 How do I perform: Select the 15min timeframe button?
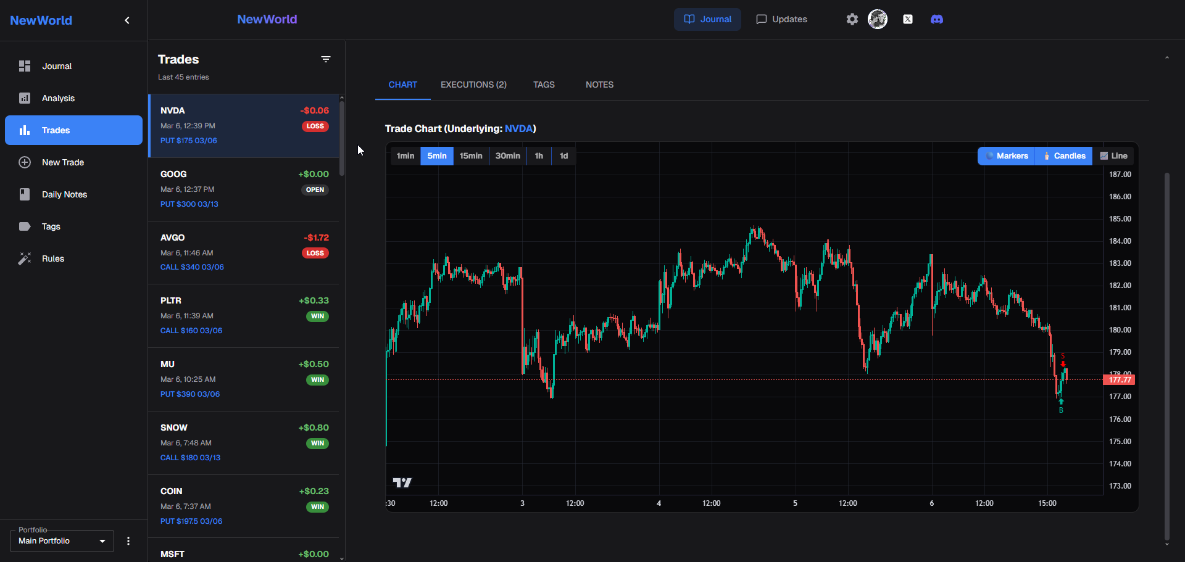coord(470,156)
